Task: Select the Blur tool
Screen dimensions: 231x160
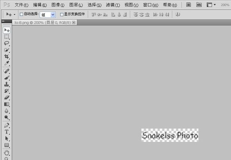Action: [x=7, y=111]
